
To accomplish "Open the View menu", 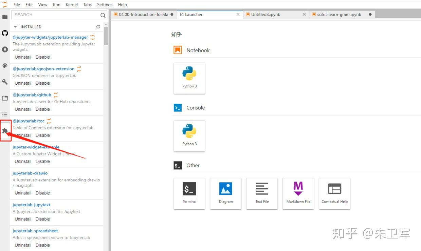I will coord(43,5).
